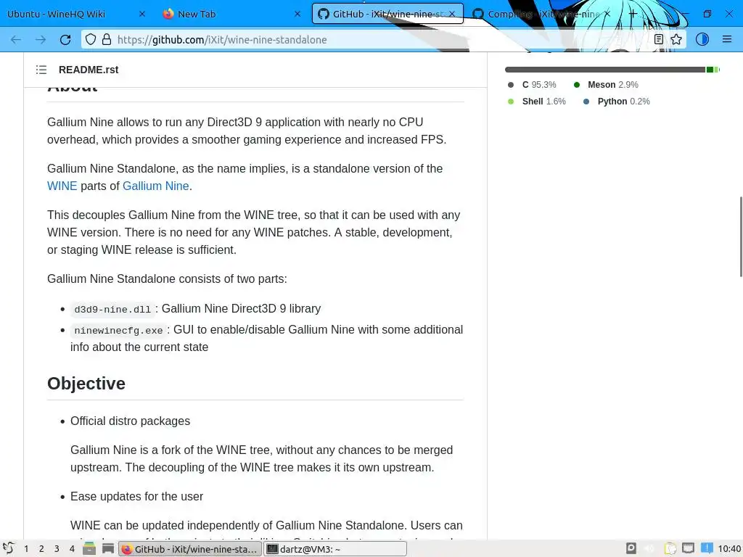Select the ninewinecfg.exe code text
743x557 pixels.
point(118,331)
